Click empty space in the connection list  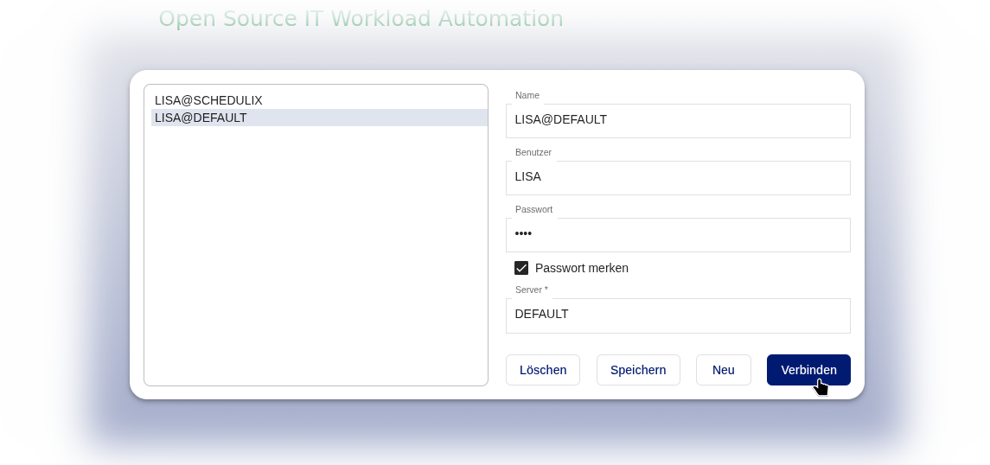[x=316, y=259]
